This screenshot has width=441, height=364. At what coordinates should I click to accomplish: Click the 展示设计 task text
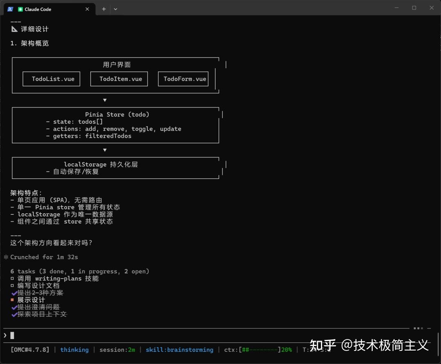click(x=31, y=300)
